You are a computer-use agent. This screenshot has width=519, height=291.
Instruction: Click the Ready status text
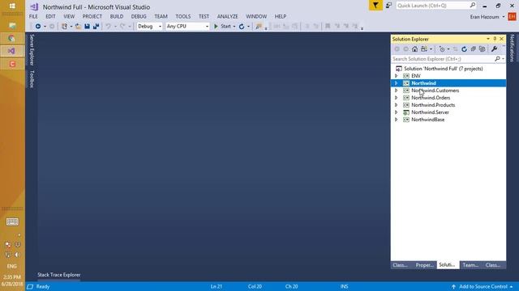[x=43, y=287]
